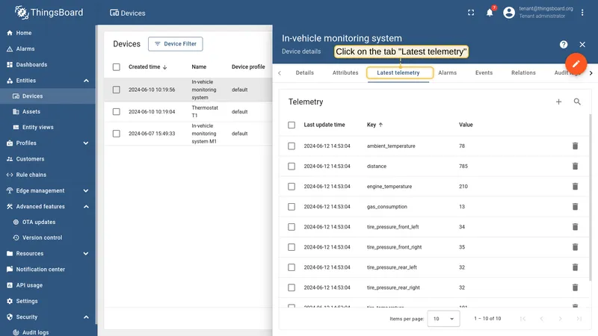Screen dimensions: 598x336
Task: Expand the Profiles sidebar group
Action: (x=86, y=143)
